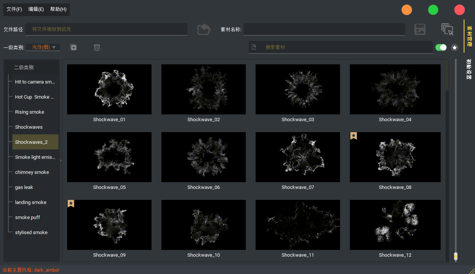This screenshot has width=475, height=274.
Task: Click the import/share arrow icon beside file path
Action: pos(204,29)
